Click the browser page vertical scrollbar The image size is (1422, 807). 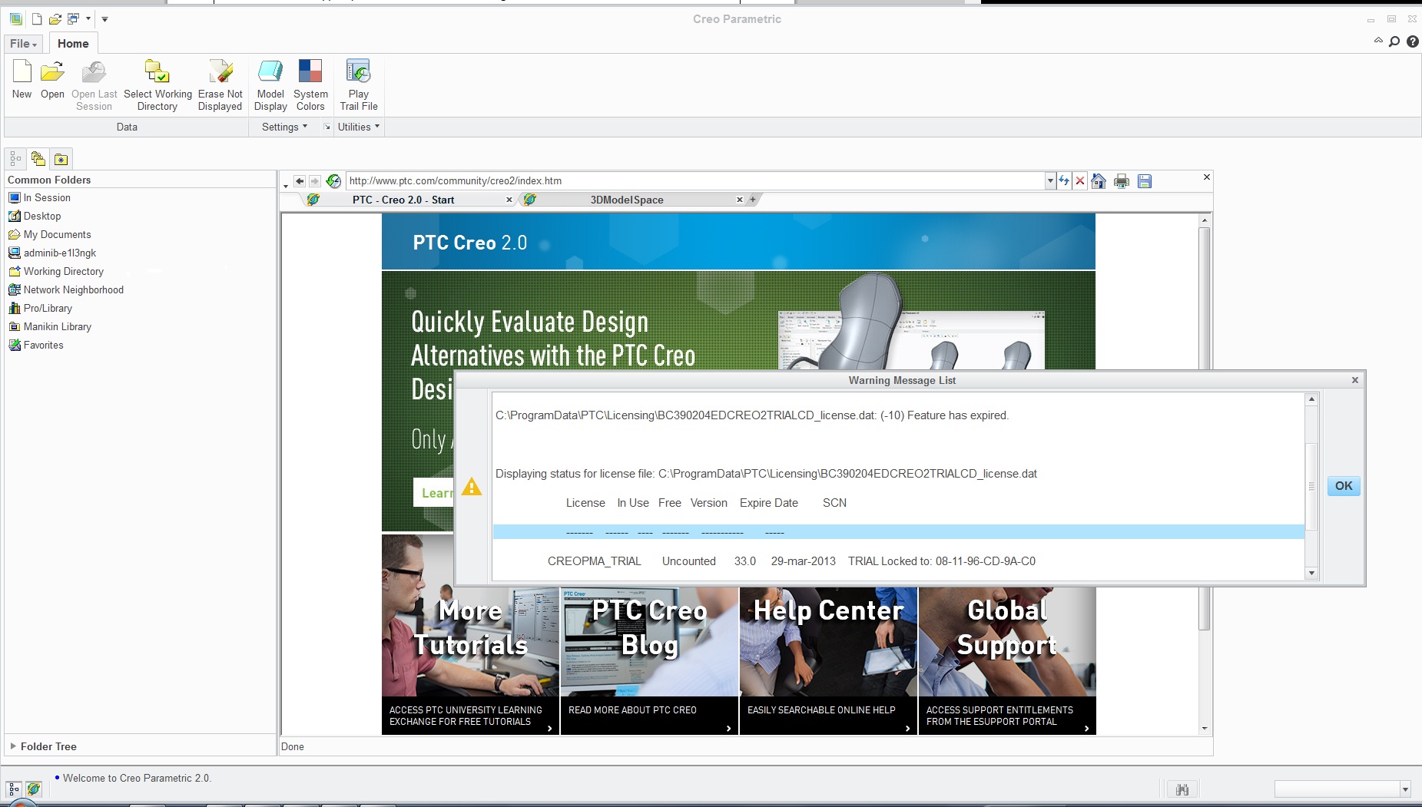[1205, 430]
